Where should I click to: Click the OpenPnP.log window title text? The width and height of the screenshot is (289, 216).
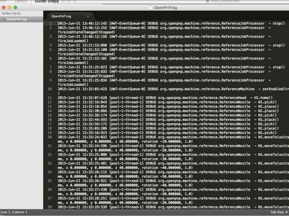coord(165,8)
